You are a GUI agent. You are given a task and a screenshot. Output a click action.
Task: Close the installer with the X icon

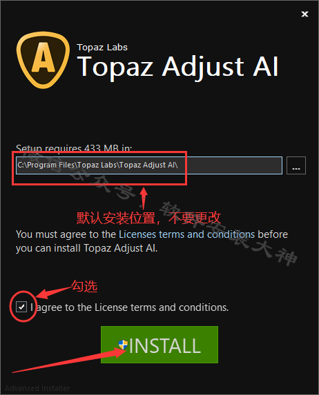pos(304,14)
